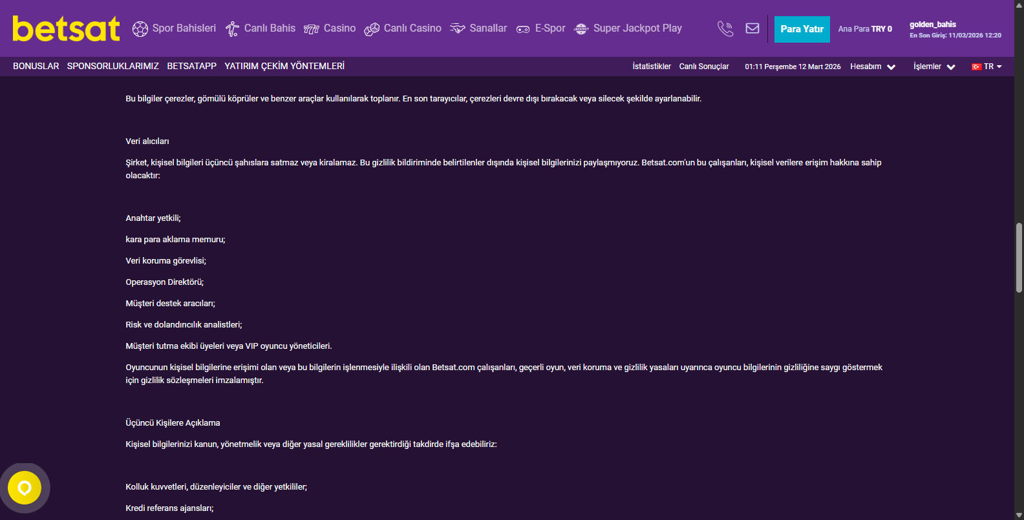Open the TR language selector
The image size is (1024, 520).
987,67
